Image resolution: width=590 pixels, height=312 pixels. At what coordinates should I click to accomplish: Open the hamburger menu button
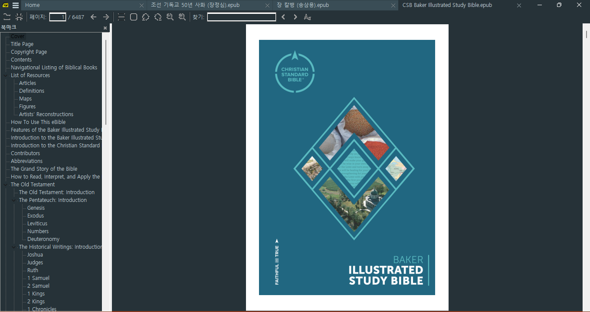[16, 5]
